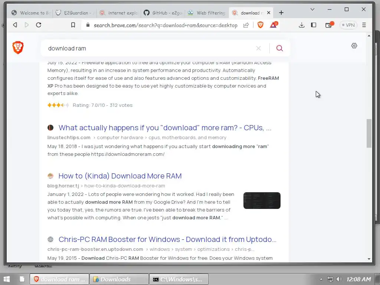The image size is (380, 285).
Task: Click the Brave Search lion logo
Action: [x=18, y=47]
